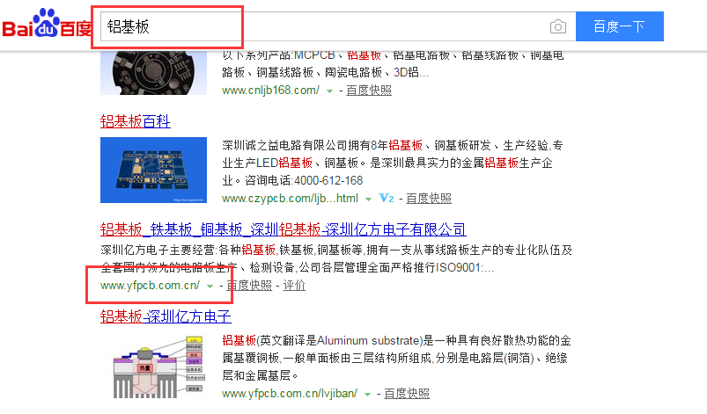
Task: Open the 铝基板-深圳亿方电子 result title
Action: tap(166, 316)
